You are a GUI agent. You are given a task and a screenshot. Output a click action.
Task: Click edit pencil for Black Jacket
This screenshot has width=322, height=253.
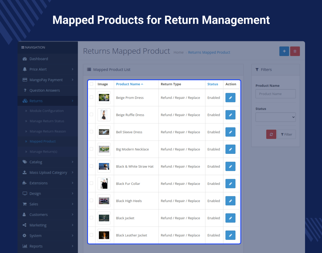pyautogui.click(x=230, y=218)
